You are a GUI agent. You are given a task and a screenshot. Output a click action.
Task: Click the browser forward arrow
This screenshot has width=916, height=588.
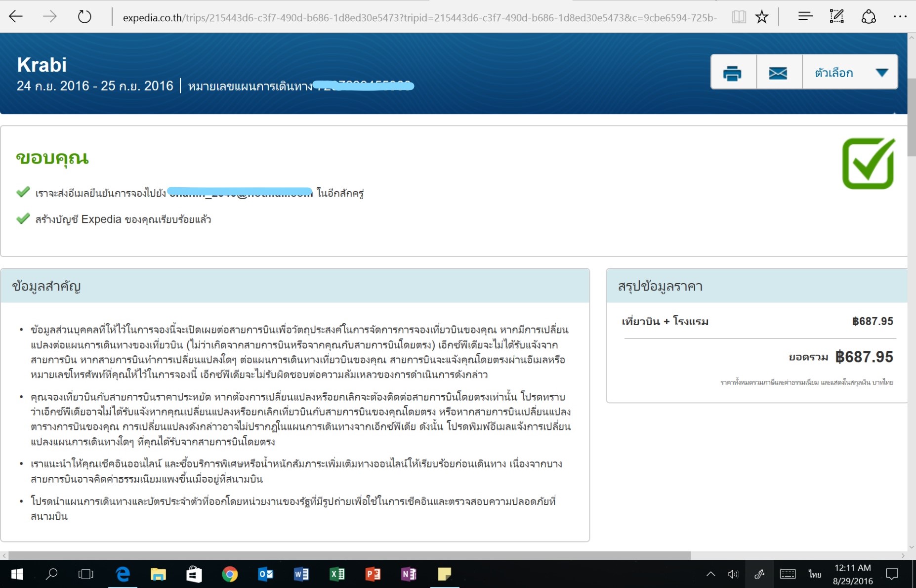[x=49, y=17]
